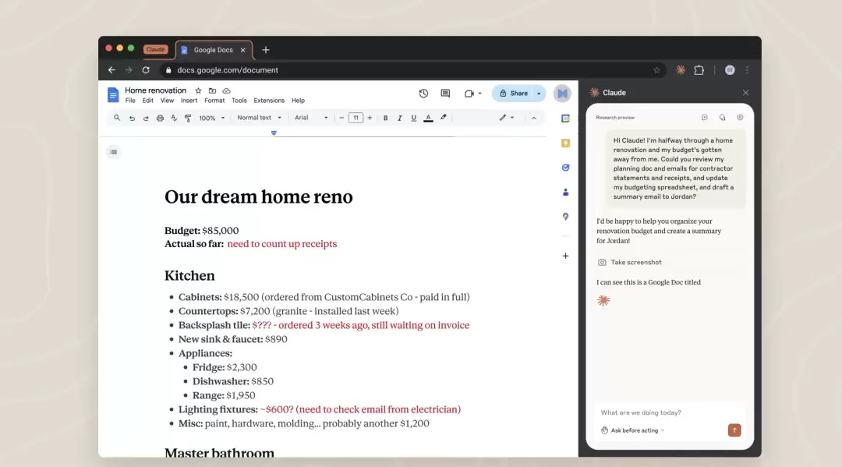Toggle bold formatting
This screenshot has height=467, width=842.
385,119
